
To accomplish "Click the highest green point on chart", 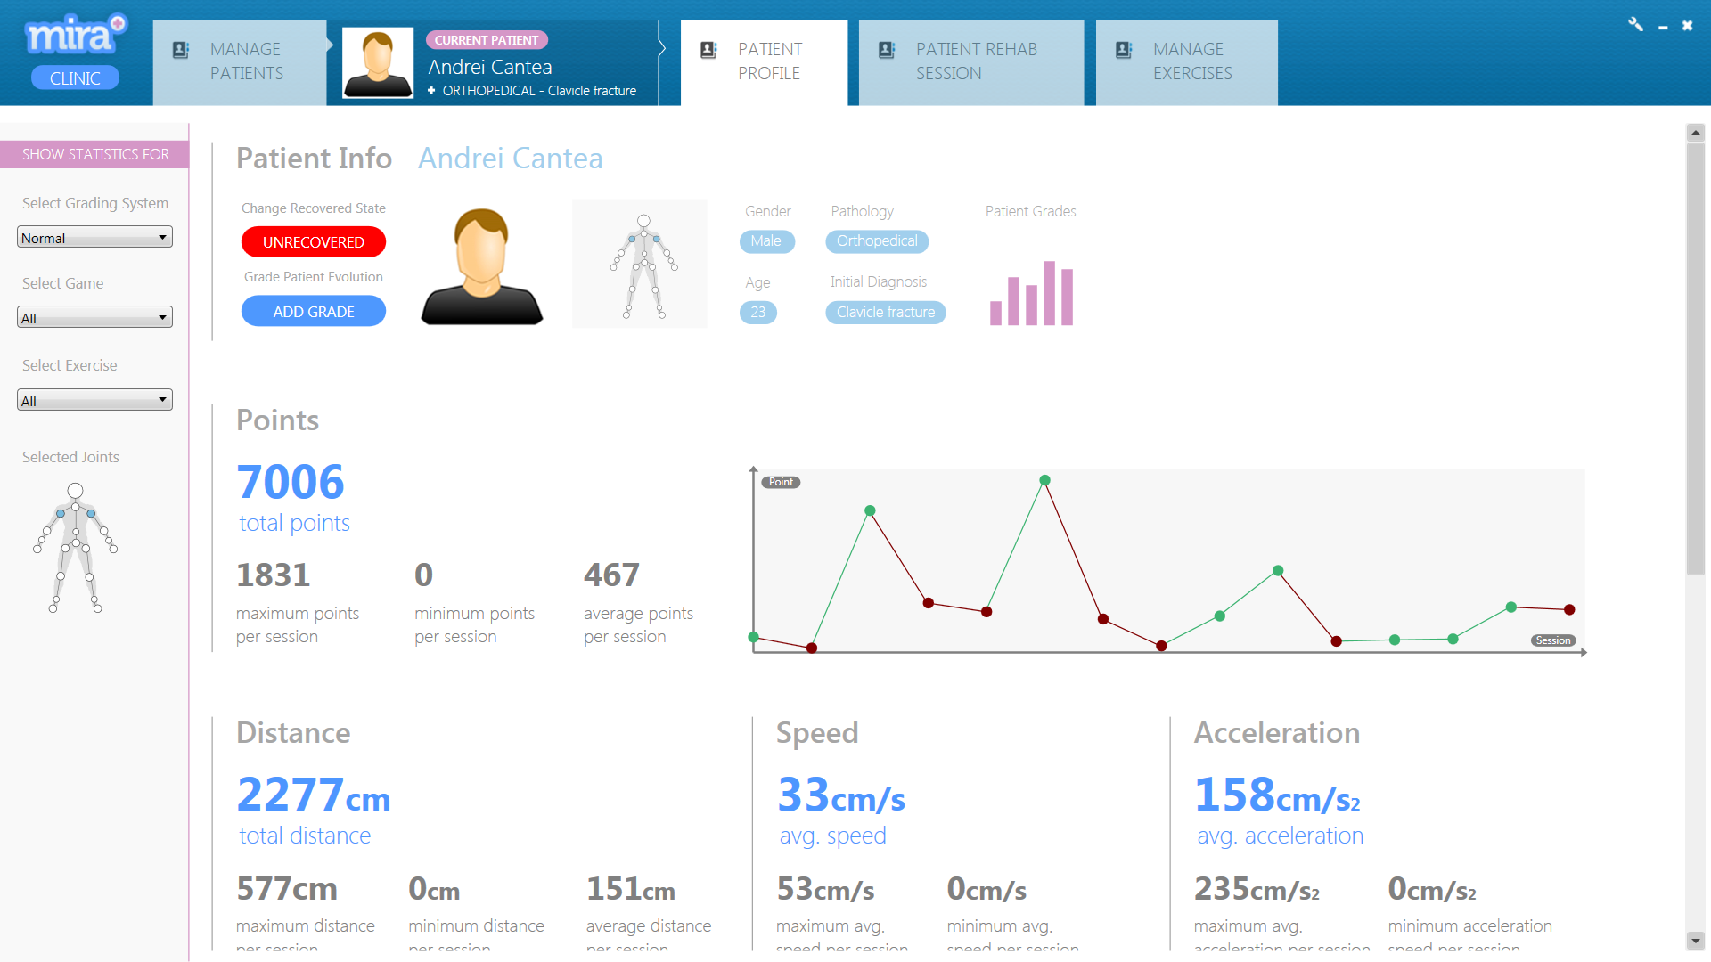I will (x=1044, y=480).
